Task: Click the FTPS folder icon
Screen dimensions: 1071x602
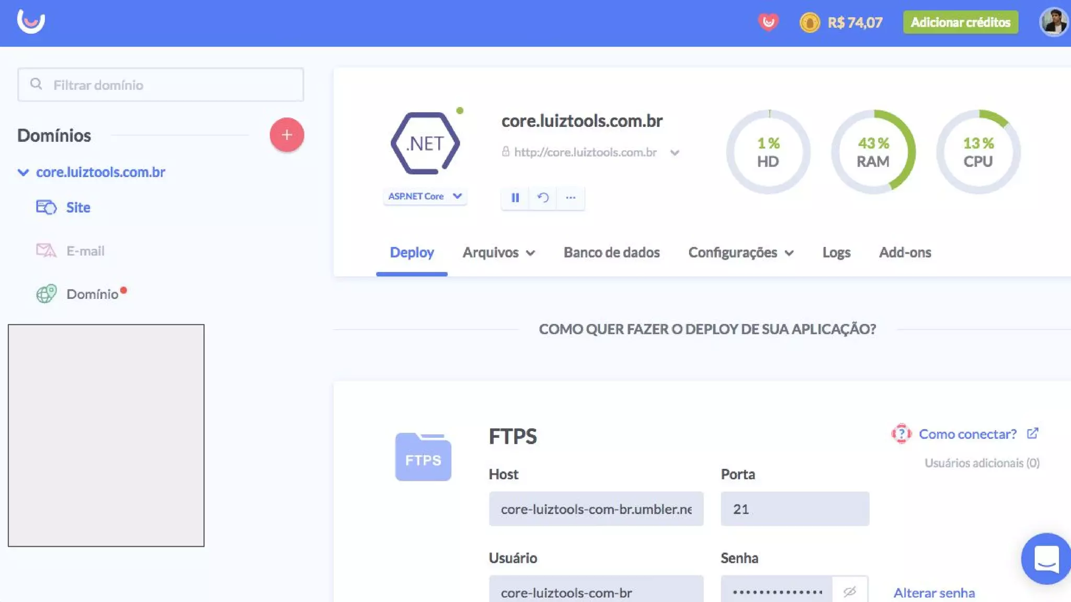Action: [423, 457]
